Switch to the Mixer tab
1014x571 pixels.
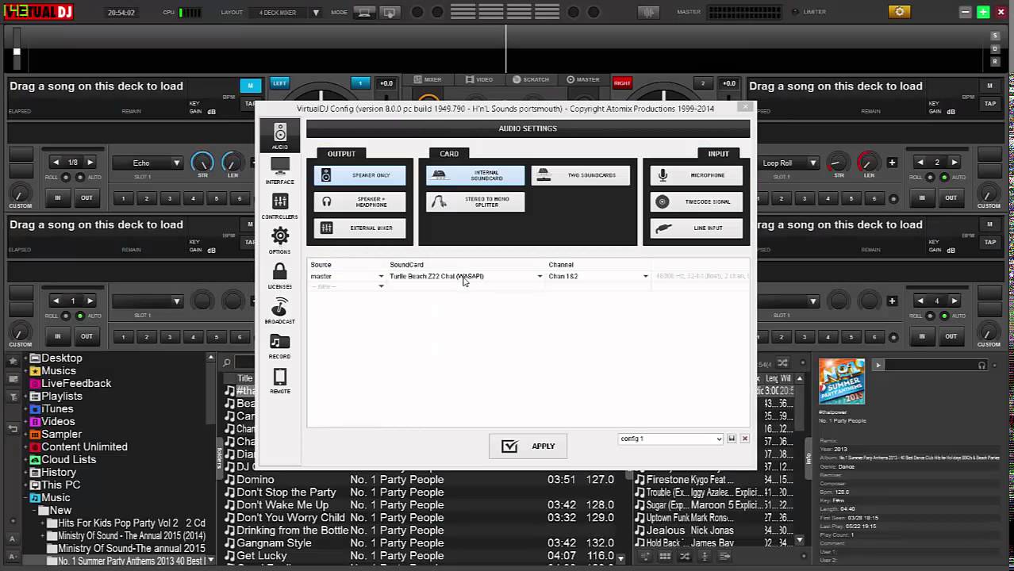pos(427,79)
